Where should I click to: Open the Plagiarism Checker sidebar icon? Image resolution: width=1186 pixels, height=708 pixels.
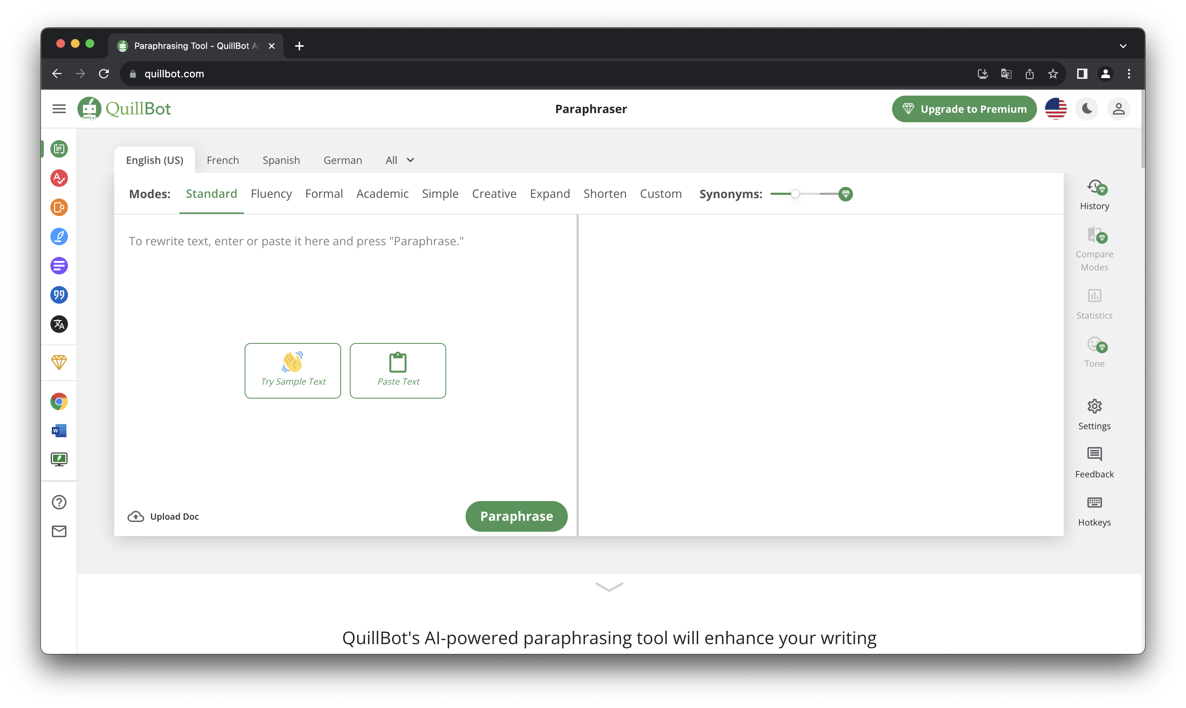tap(59, 207)
